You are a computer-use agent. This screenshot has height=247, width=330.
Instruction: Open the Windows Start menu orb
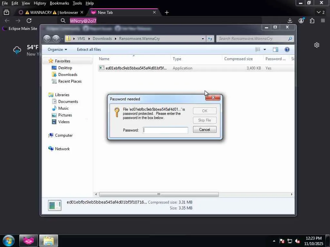pyautogui.click(x=9, y=241)
